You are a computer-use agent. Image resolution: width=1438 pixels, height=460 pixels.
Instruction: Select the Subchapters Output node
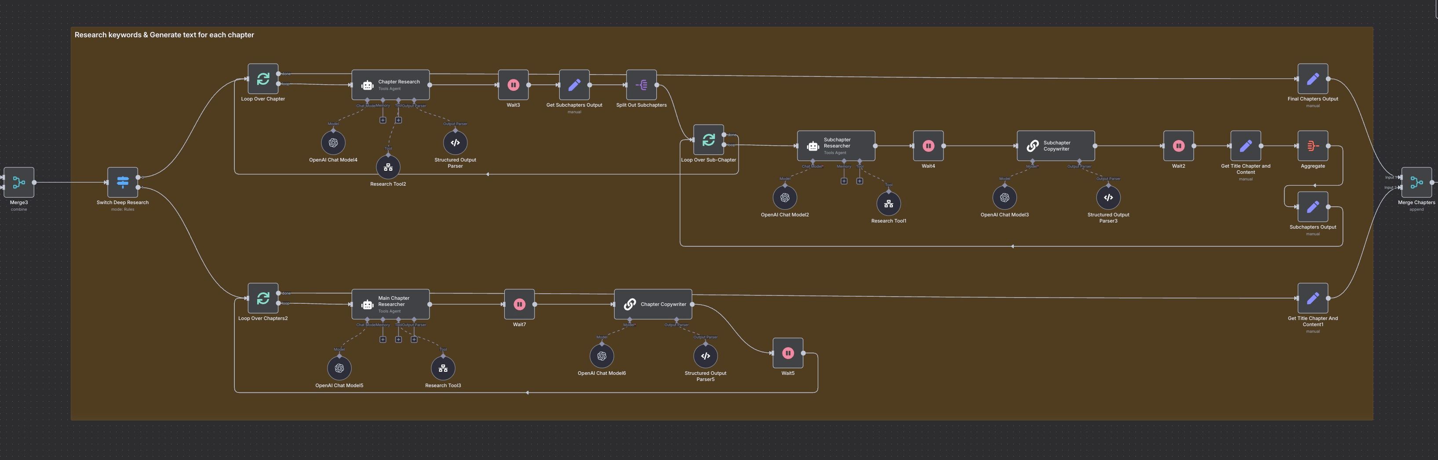point(1313,207)
